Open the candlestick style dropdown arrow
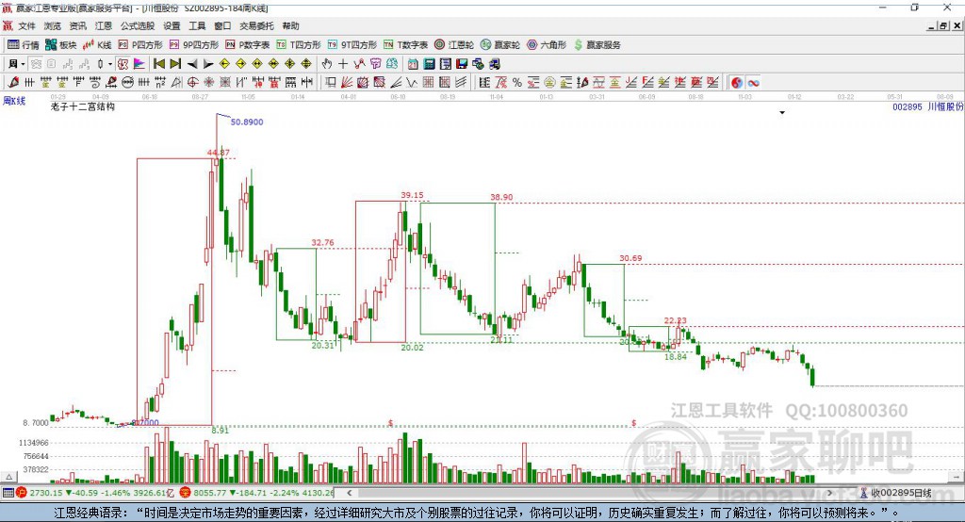Viewport: 965px width, 522px height. click(x=109, y=64)
